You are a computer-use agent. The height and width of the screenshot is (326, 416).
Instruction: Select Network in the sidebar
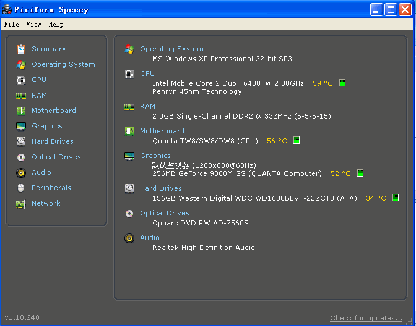coord(46,203)
